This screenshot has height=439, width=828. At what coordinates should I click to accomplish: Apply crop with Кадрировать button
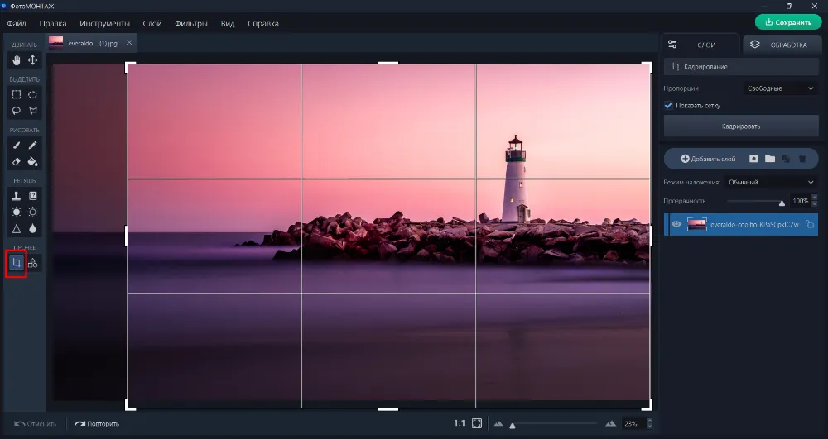[741, 126]
